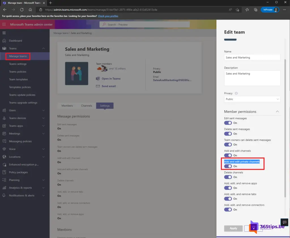The image size is (290, 238).
Task: Click the Description text area
Action: (x=252, y=78)
